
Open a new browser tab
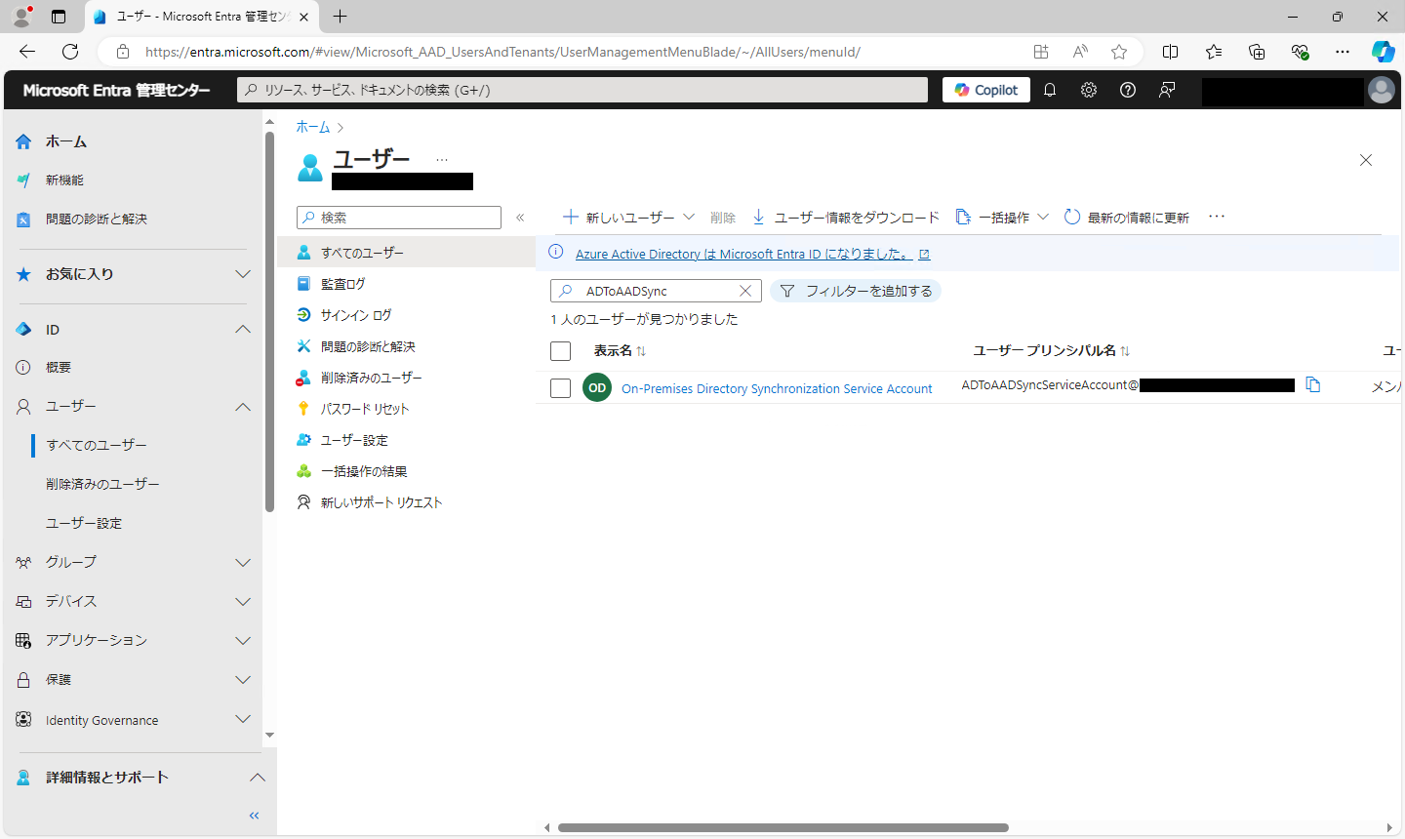340,17
